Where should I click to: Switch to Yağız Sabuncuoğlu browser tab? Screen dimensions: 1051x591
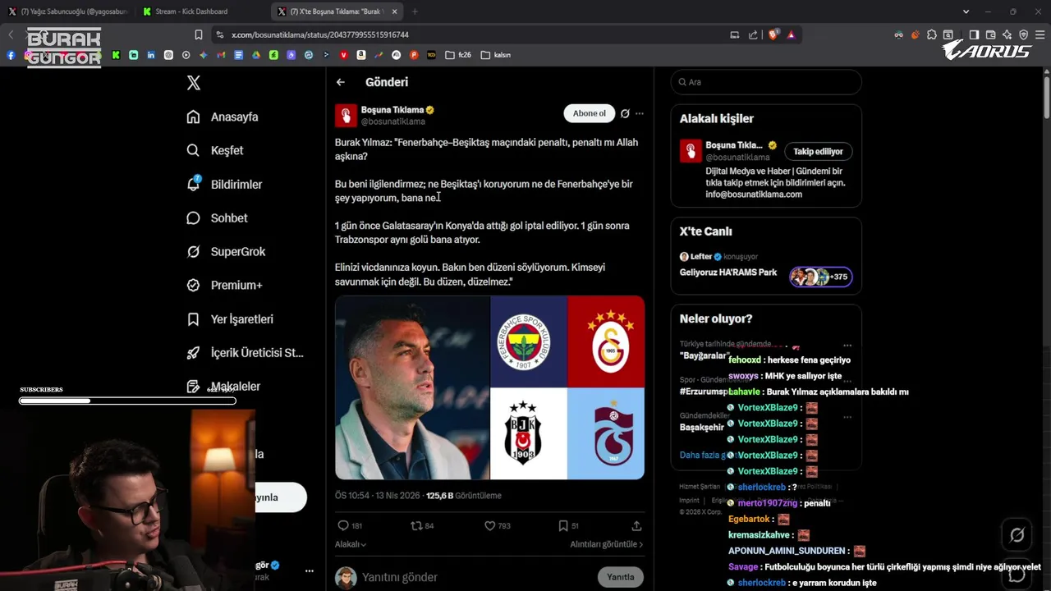click(69, 11)
